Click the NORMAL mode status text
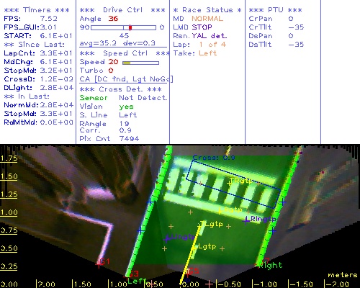The width and height of the screenshot is (360, 288). pyautogui.click(x=207, y=19)
